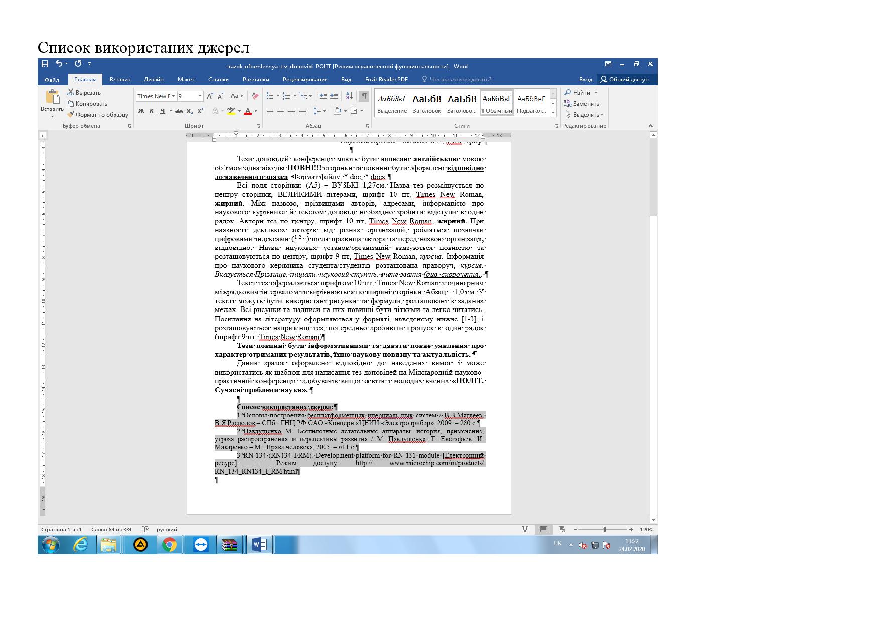The height and width of the screenshot is (622, 880).
Task: Switch to the Вставка tab
Action: point(119,79)
